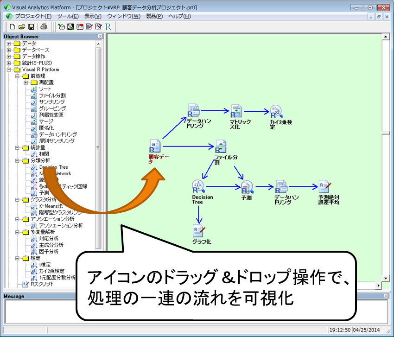Click the canvas vertical scroll-down arrow

coord(386,278)
